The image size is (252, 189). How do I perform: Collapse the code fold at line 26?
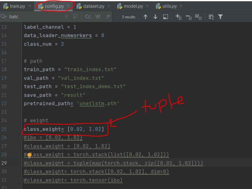coord(21,138)
